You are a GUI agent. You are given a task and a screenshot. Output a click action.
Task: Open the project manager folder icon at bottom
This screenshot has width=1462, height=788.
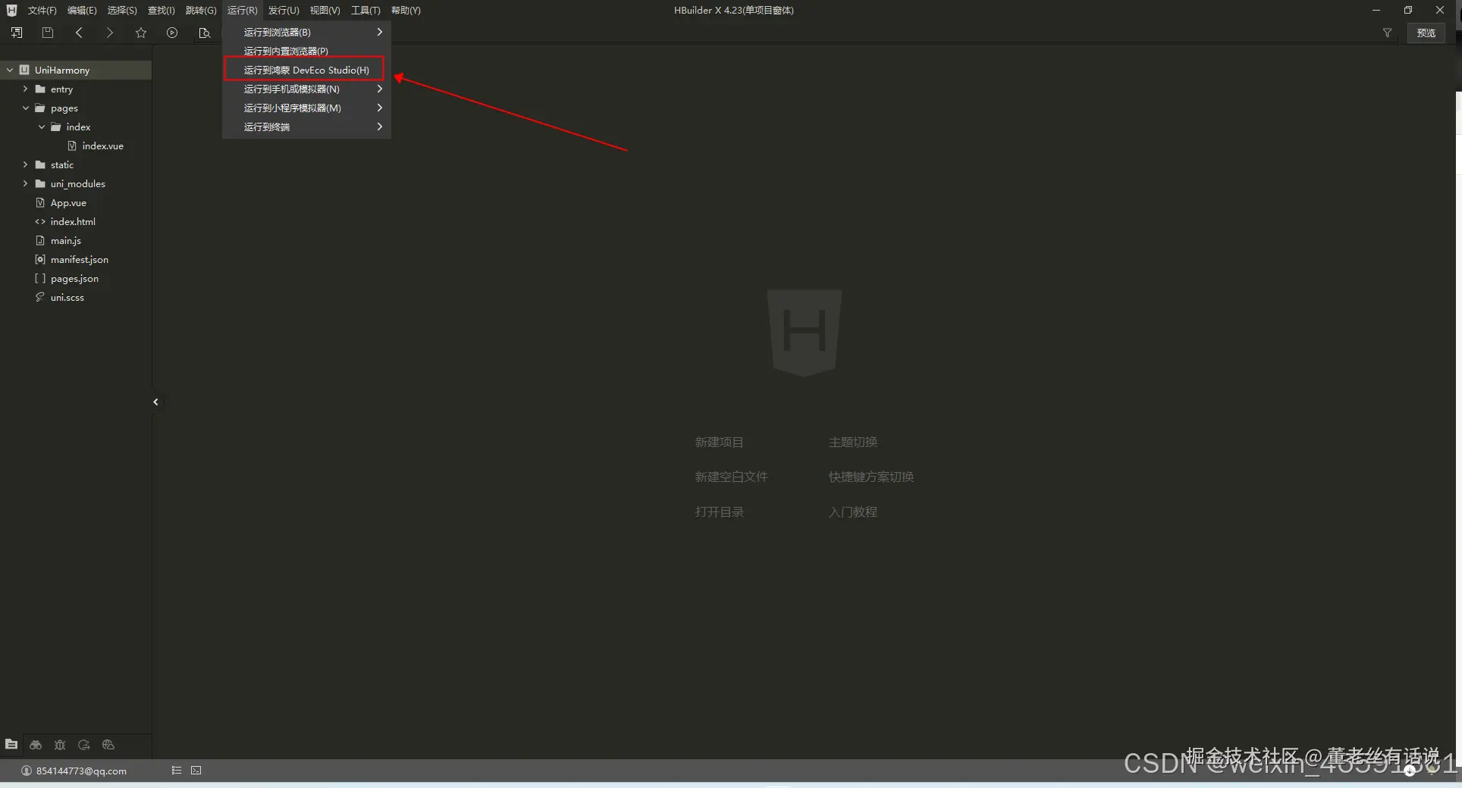[11, 745]
